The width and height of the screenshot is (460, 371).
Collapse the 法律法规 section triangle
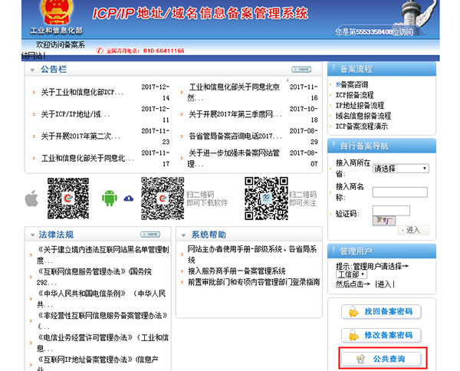coord(32,235)
